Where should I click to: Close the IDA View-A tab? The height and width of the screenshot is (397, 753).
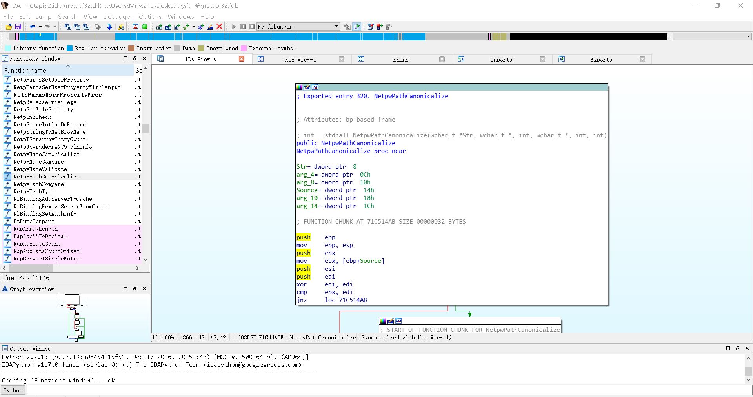tap(242, 59)
